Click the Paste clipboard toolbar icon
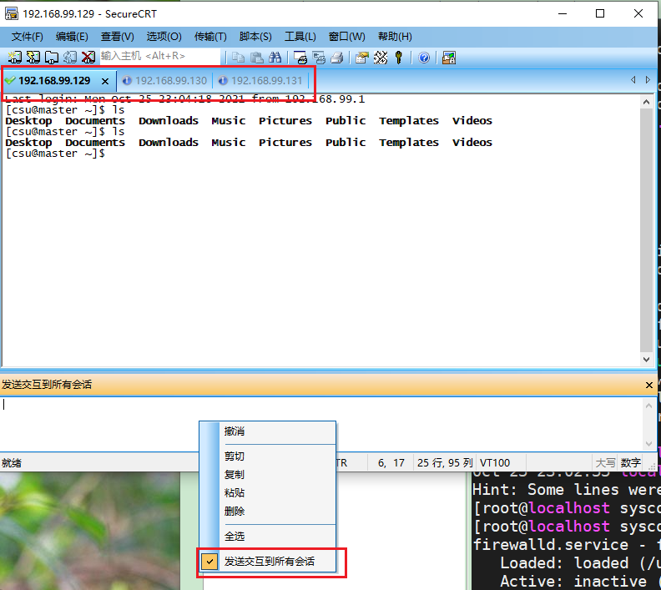The image size is (661, 590). pyautogui.click(x=257, y=58)
